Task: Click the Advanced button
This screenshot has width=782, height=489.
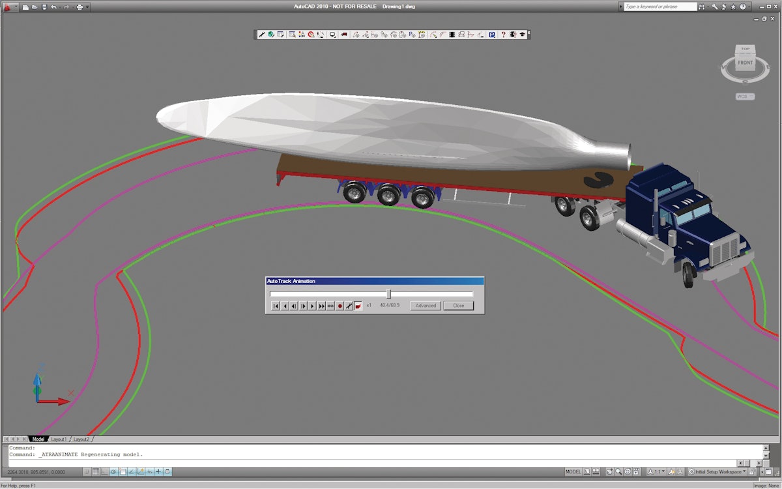Action: [426, 306]
